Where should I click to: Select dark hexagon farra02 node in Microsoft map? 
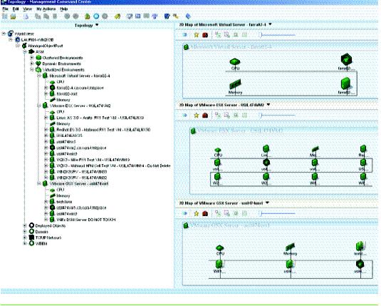pyautogui.click(x=346, y=61)
